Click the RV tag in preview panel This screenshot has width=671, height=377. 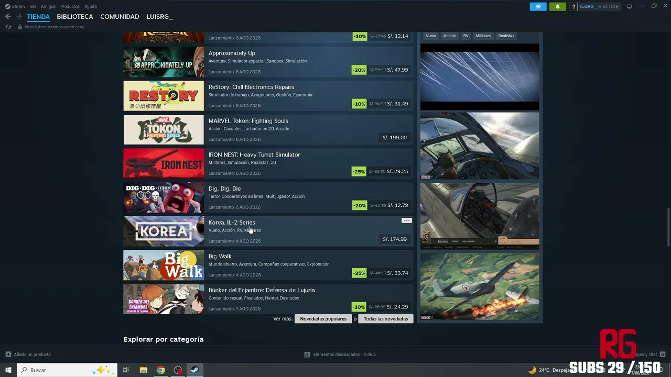pyautogui.click(x=466, y=36)
